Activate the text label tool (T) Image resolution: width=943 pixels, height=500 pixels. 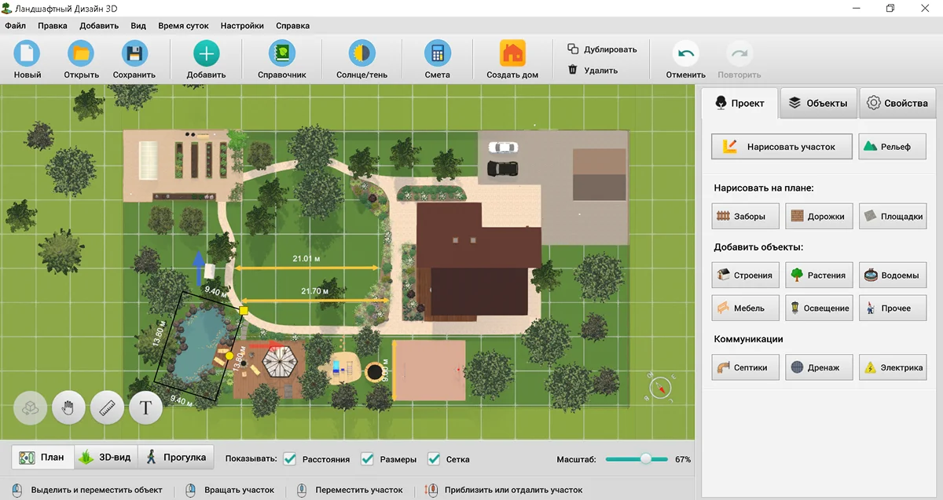click(x=145, y=407)
